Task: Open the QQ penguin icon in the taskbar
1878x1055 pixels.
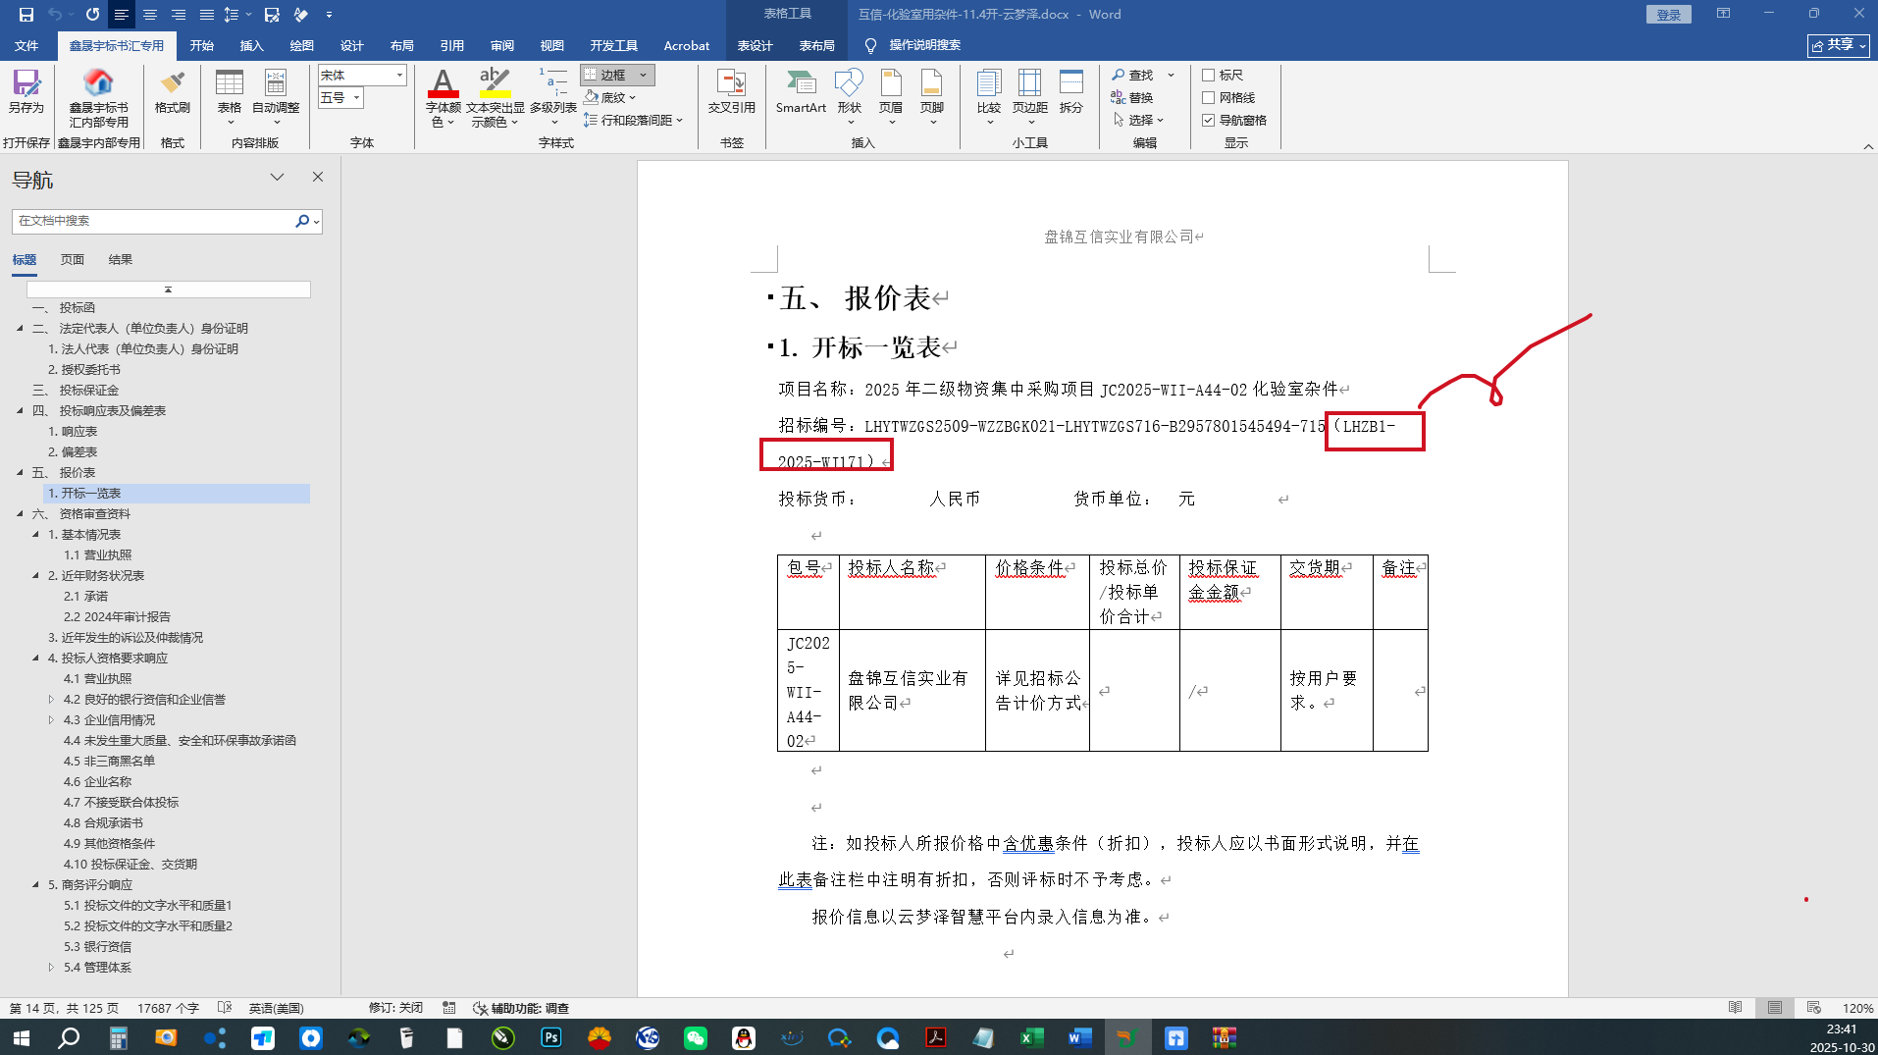Action: 744,1037
